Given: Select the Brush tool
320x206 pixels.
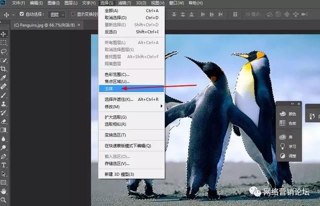Looking at the screenshot, I should coord(3,95).
